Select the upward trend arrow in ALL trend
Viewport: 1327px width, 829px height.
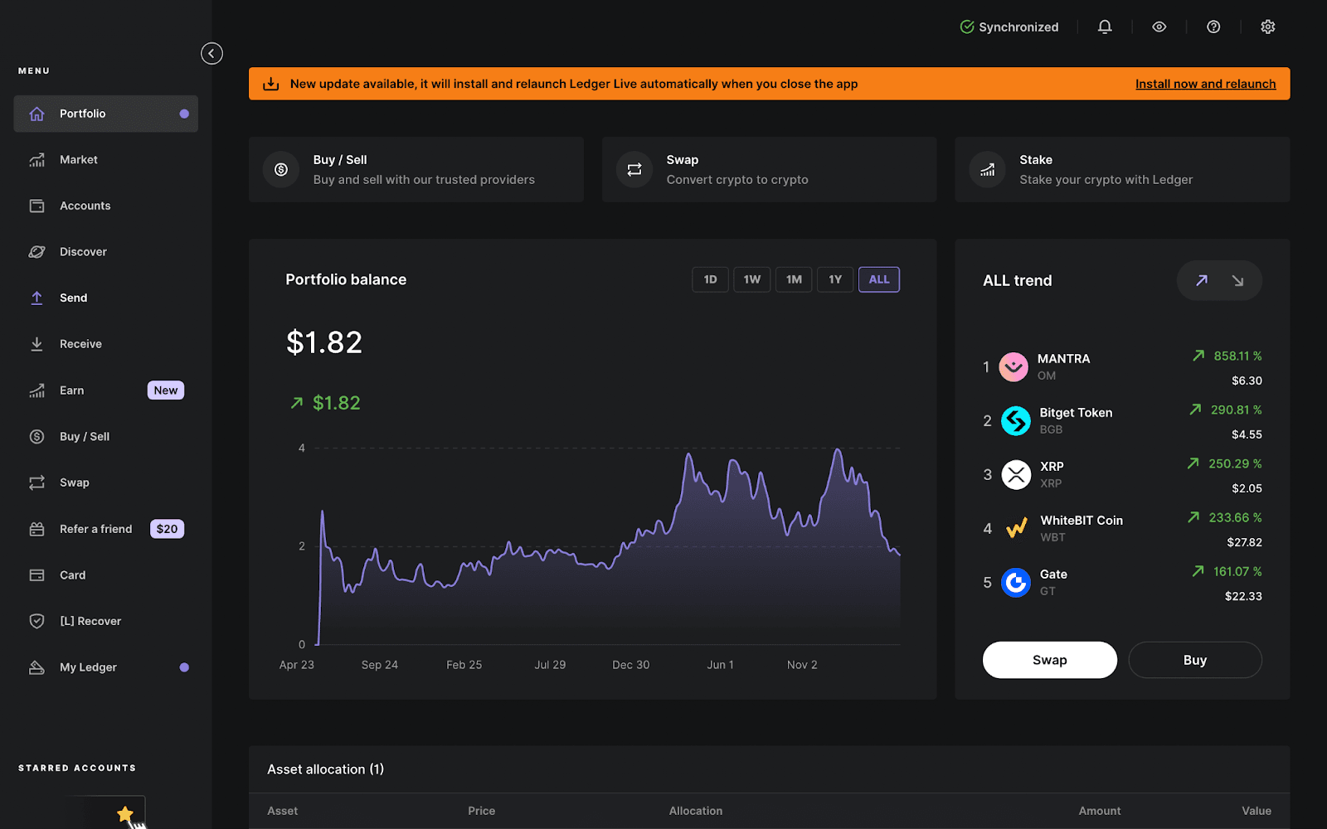coord(1200,280)
